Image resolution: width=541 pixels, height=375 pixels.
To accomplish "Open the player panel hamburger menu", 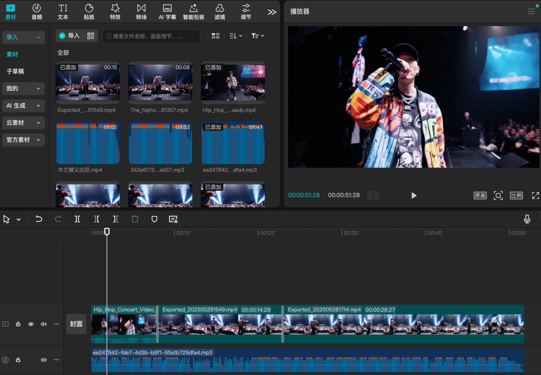I will point(531,12).
